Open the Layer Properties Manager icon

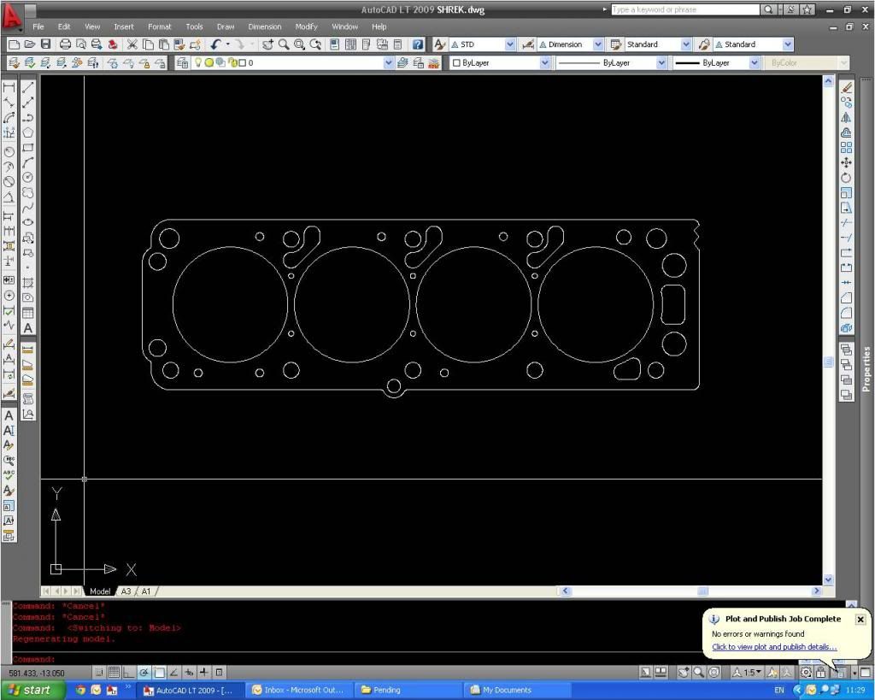pyautogui.click(x=182, y=63)
